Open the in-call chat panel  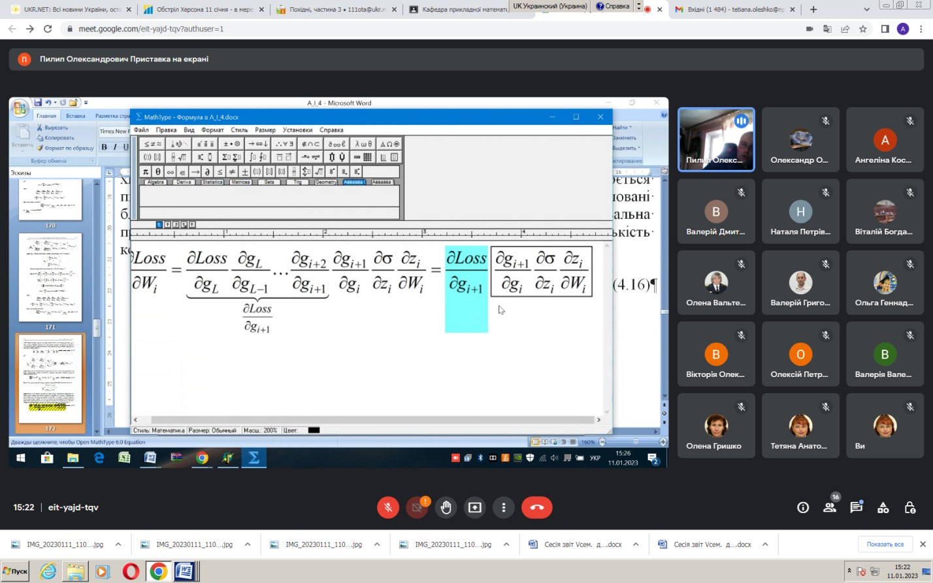pyautogui.click(x=856, y=508)
